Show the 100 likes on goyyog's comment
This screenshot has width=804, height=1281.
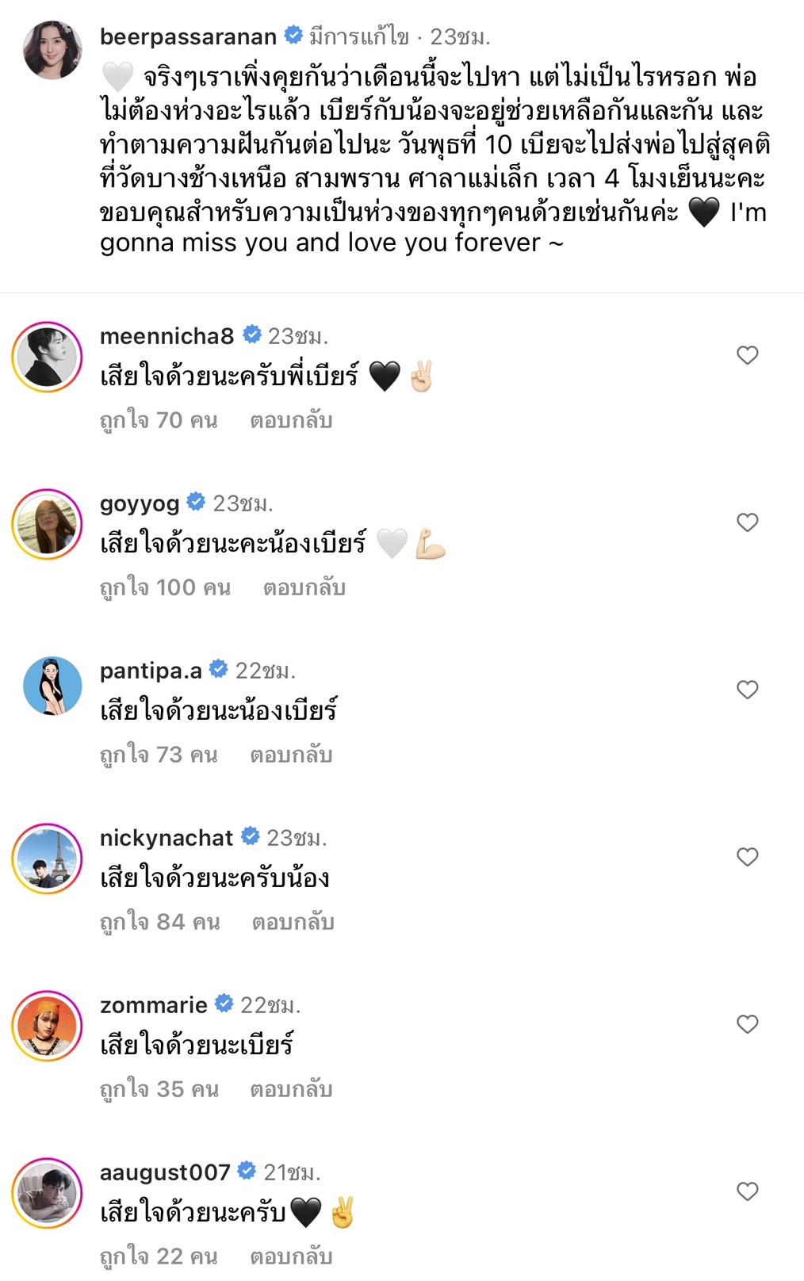[165, 587]
